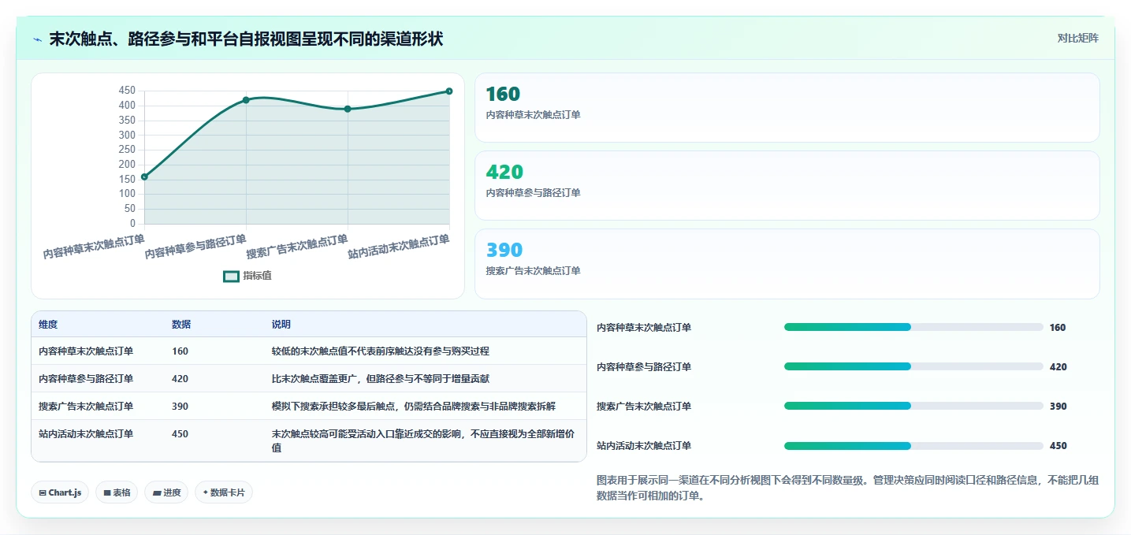Select table cell 内容种草末次触点订单
1131x535 pixels.
[86, 351]
